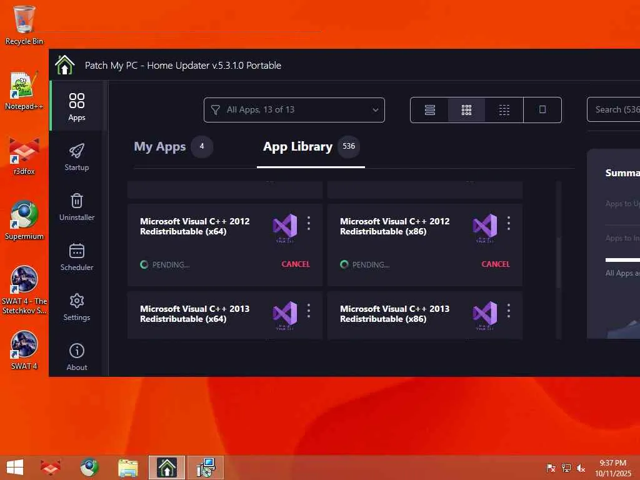Select the Supermium desktop shortcut
This screenshot has height=480, width=640.
click(x=24, y=221)
